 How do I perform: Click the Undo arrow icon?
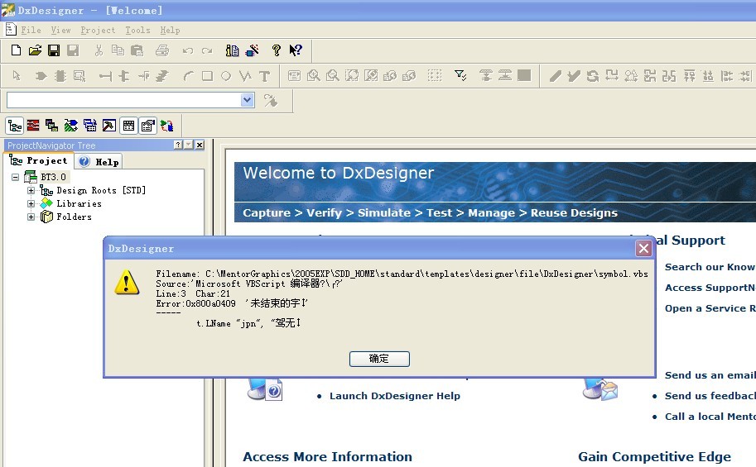(188, 50)
